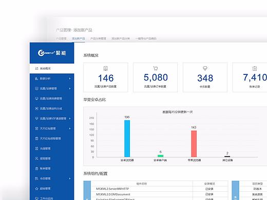Screen dimensions: 267x200
Task: Click the 流量/话费消费管理 monitor icon
Action: [36, 98]
